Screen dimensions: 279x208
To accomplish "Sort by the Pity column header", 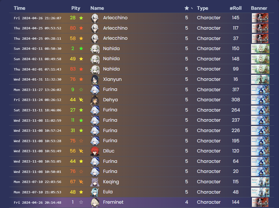I will [x=76, y=8].
